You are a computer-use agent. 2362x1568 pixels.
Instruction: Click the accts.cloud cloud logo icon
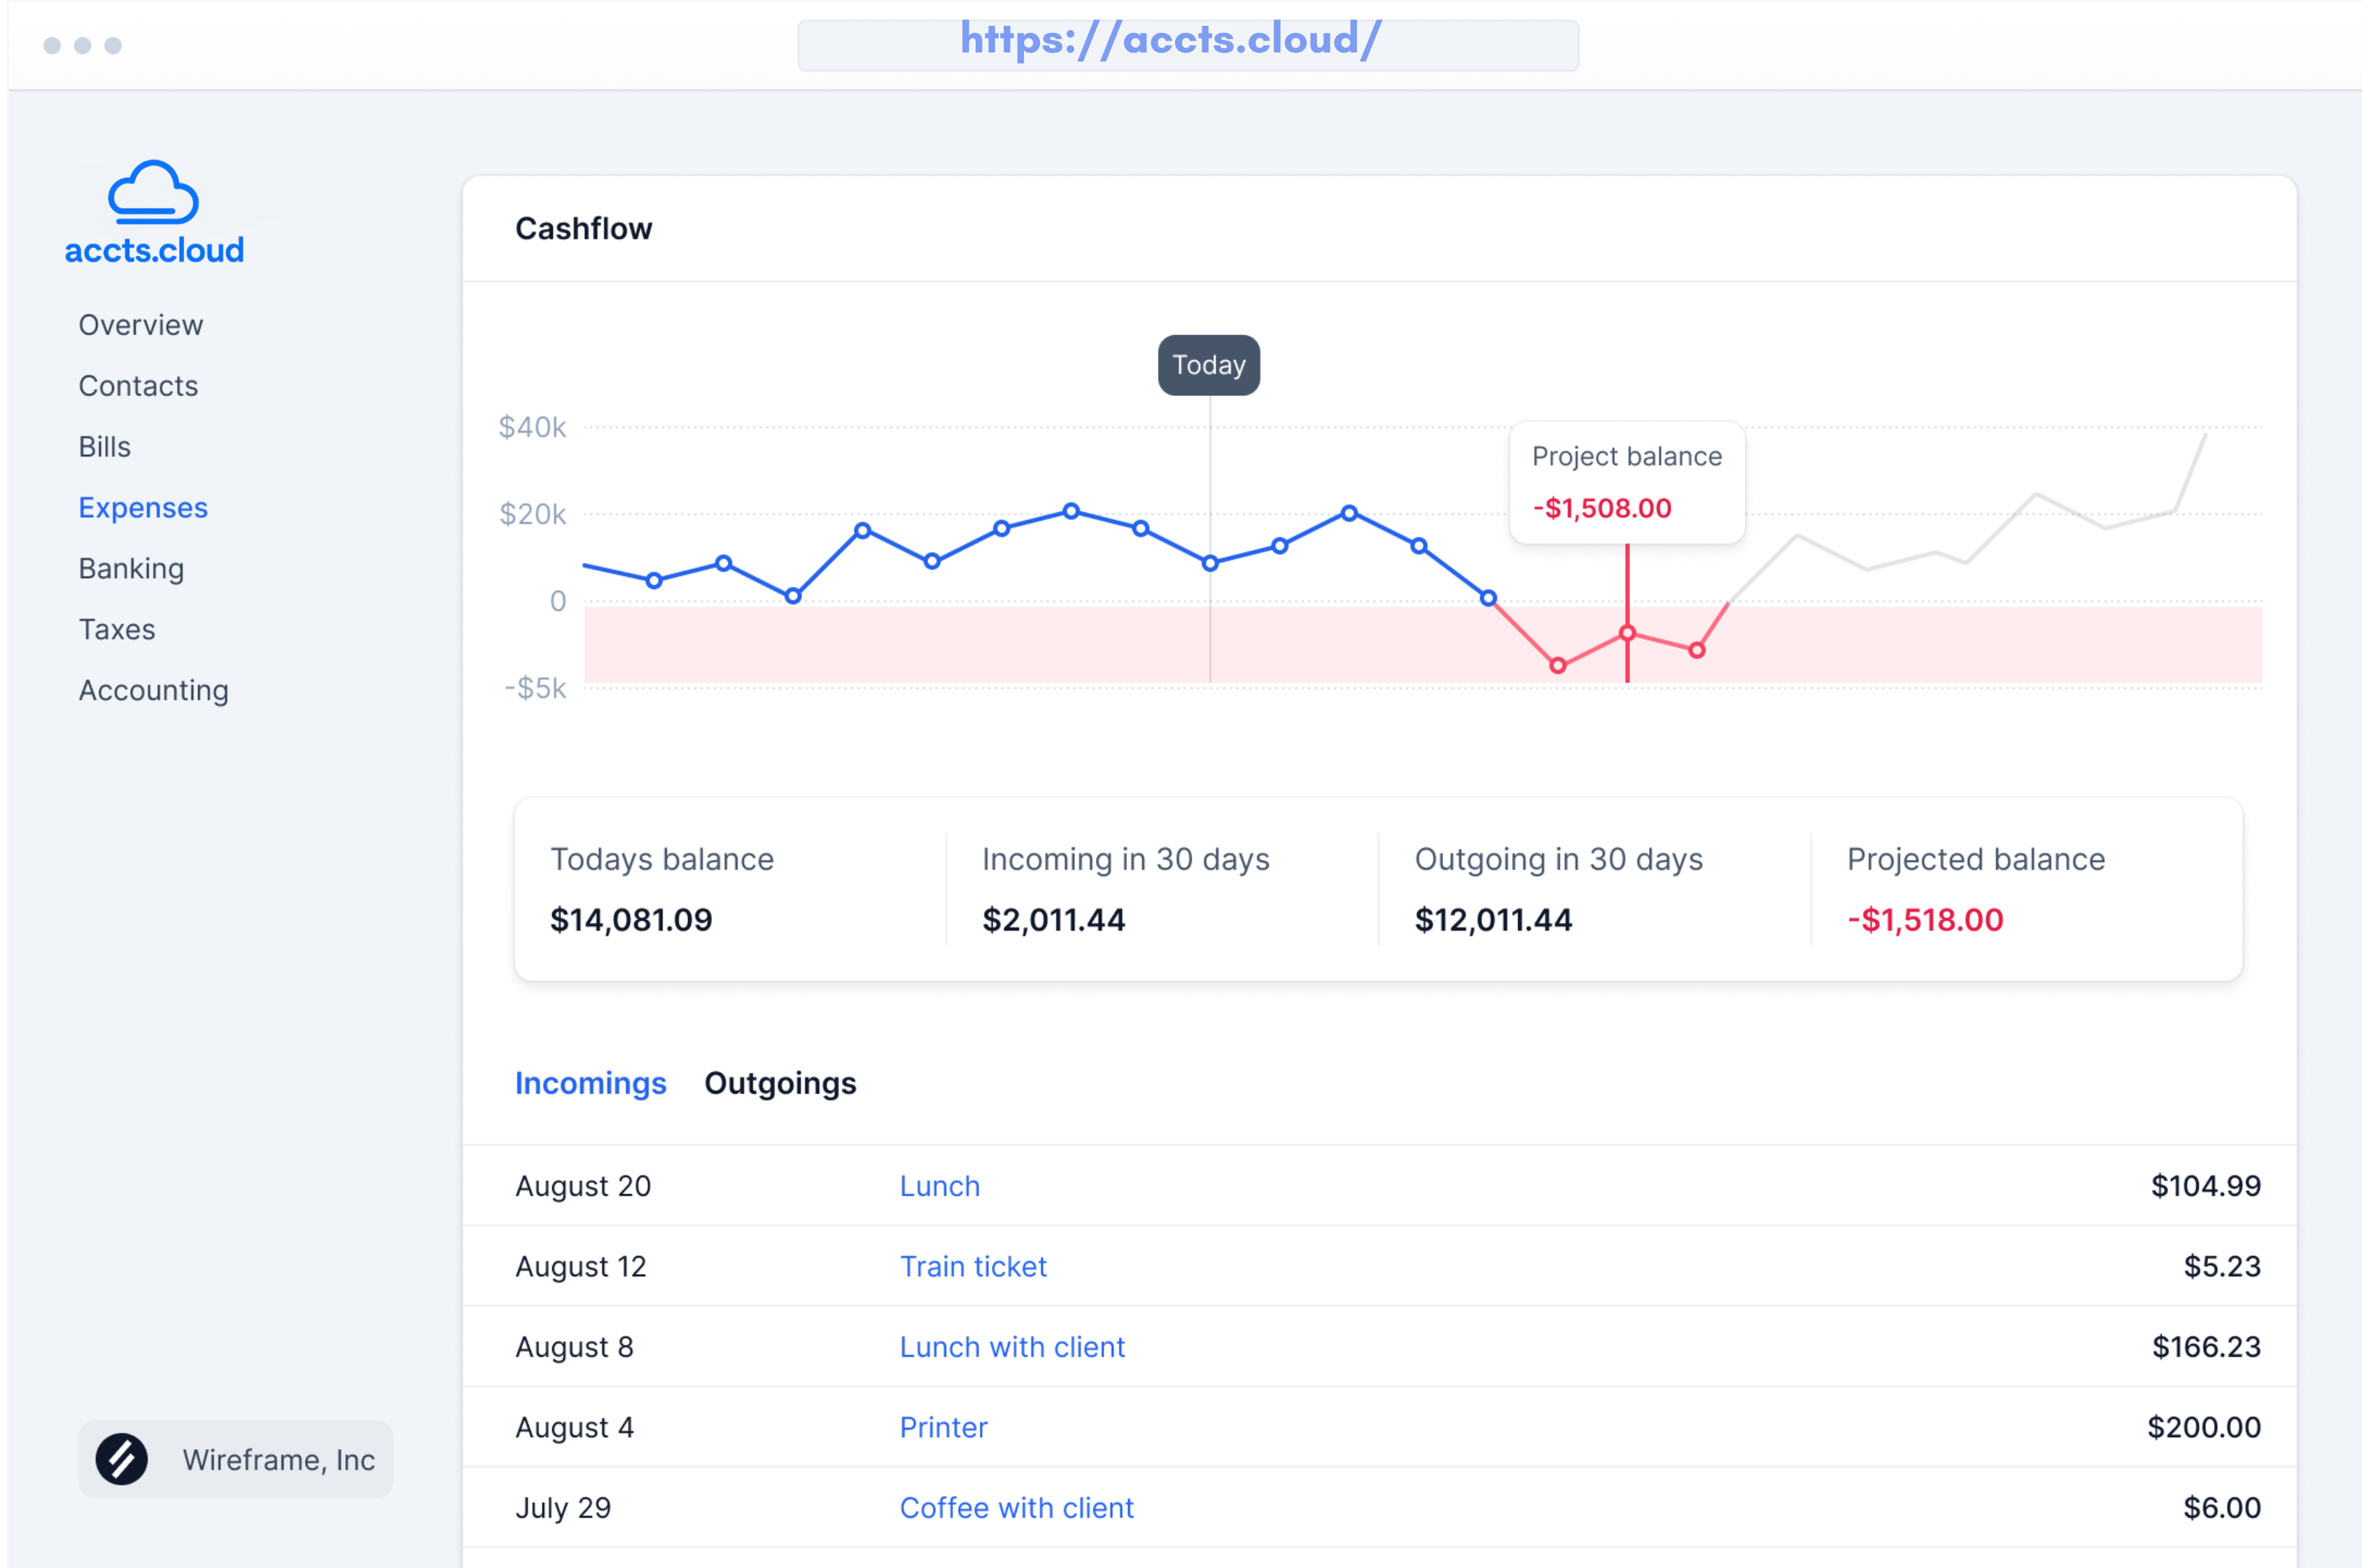coord(153,192)
